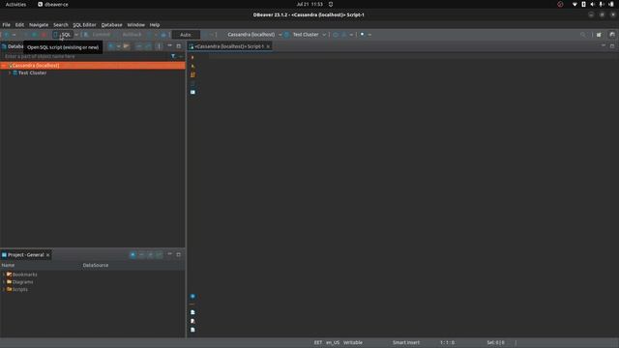The height and width of the screenshot is (348, 619).
Task: Click the volume icon in system tray
Action: (x=592, y=4)
